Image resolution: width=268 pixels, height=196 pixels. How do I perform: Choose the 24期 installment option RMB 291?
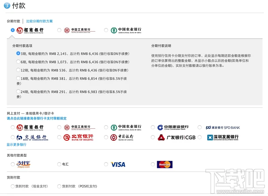[18, 91]
